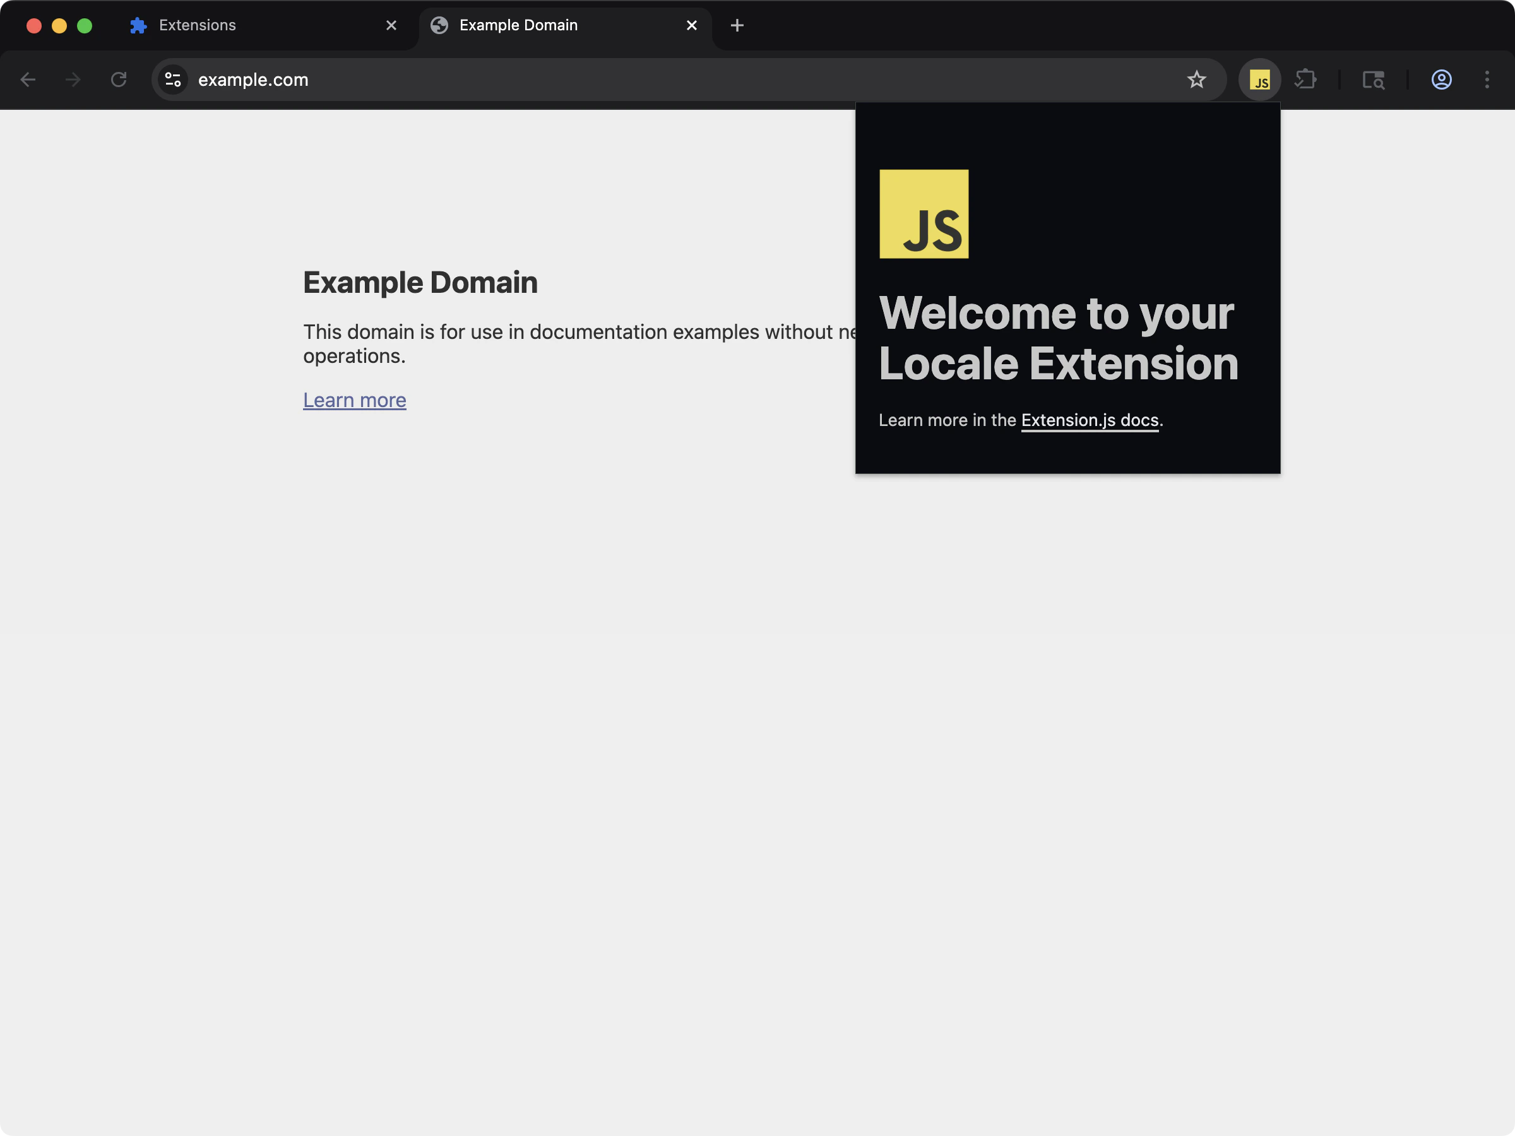Open the Chrome profile avatar
Screen dimensions: 1515x1136
click(1441, 80)
